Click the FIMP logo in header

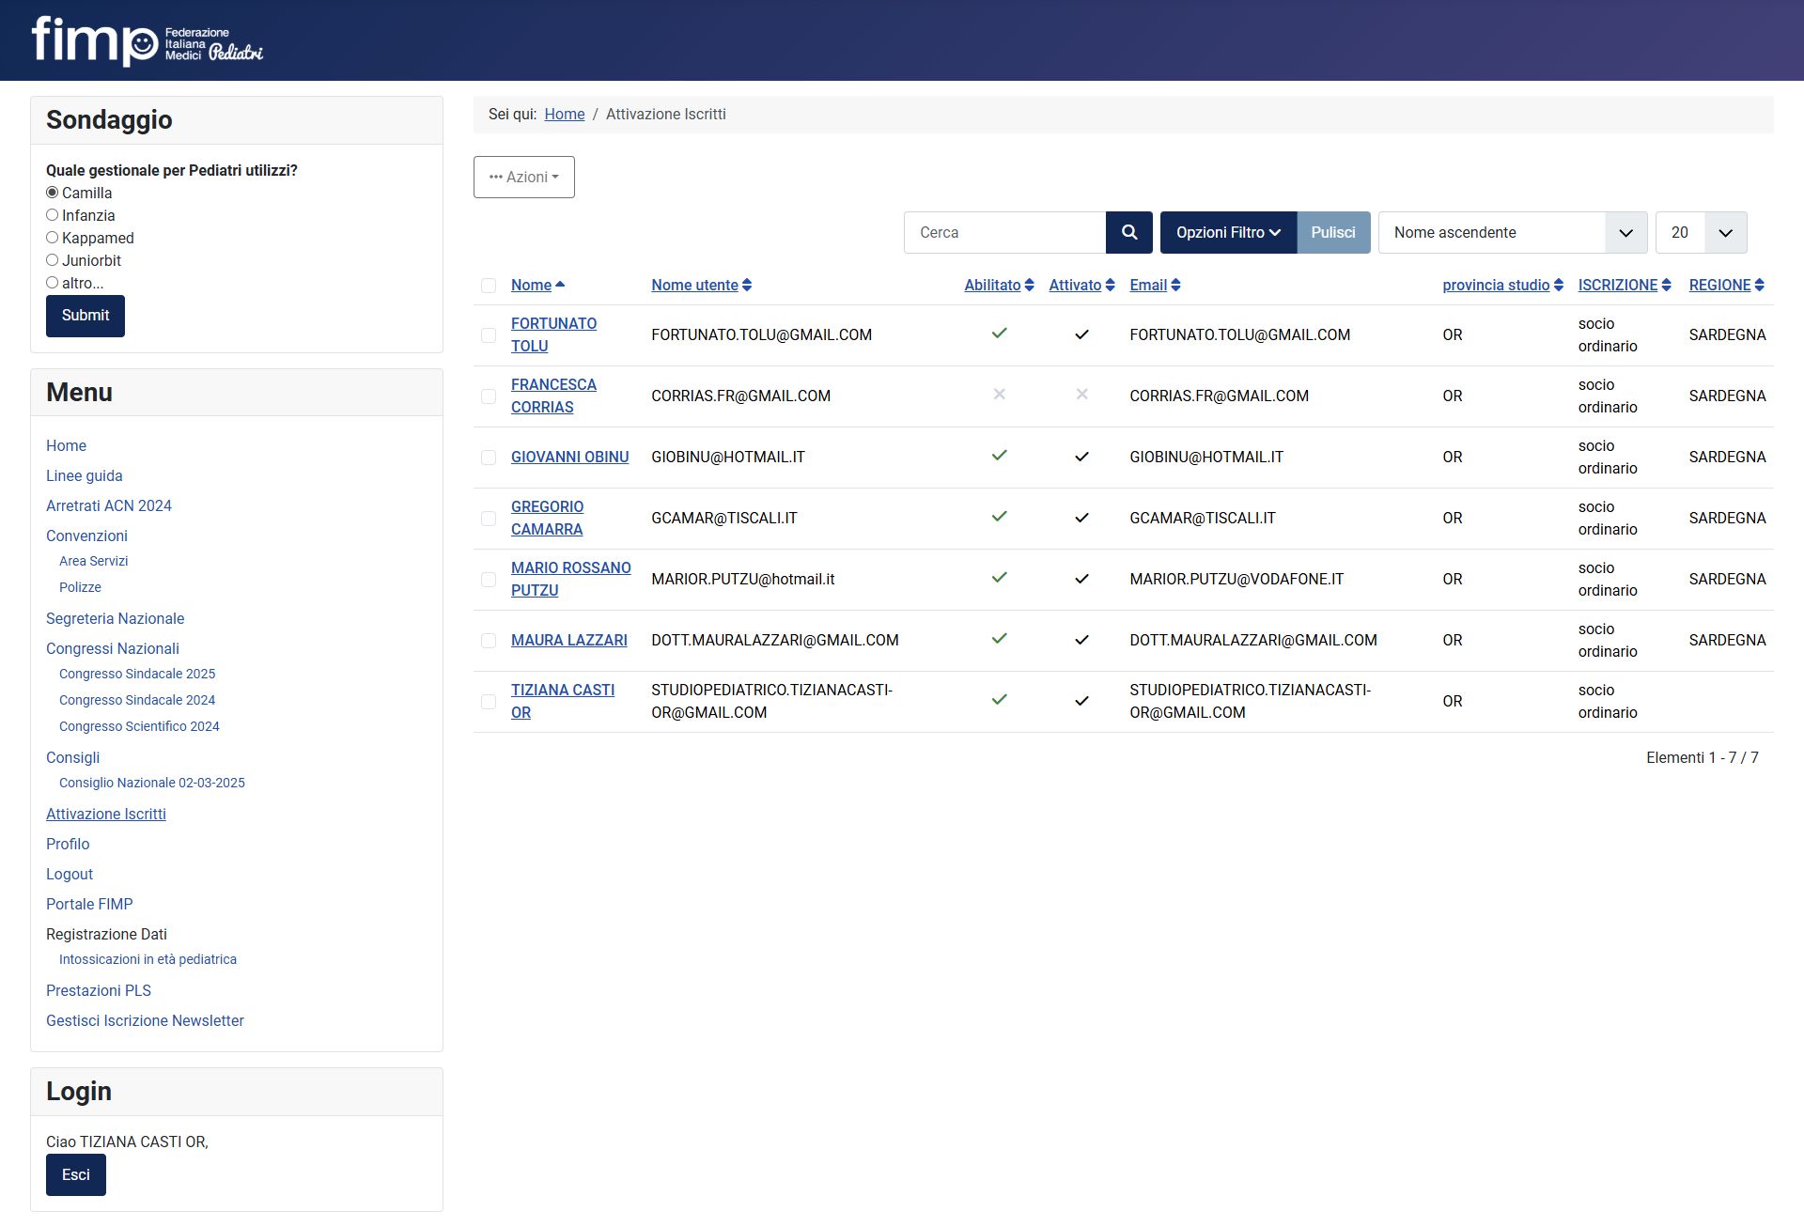[x=148, y=41]
